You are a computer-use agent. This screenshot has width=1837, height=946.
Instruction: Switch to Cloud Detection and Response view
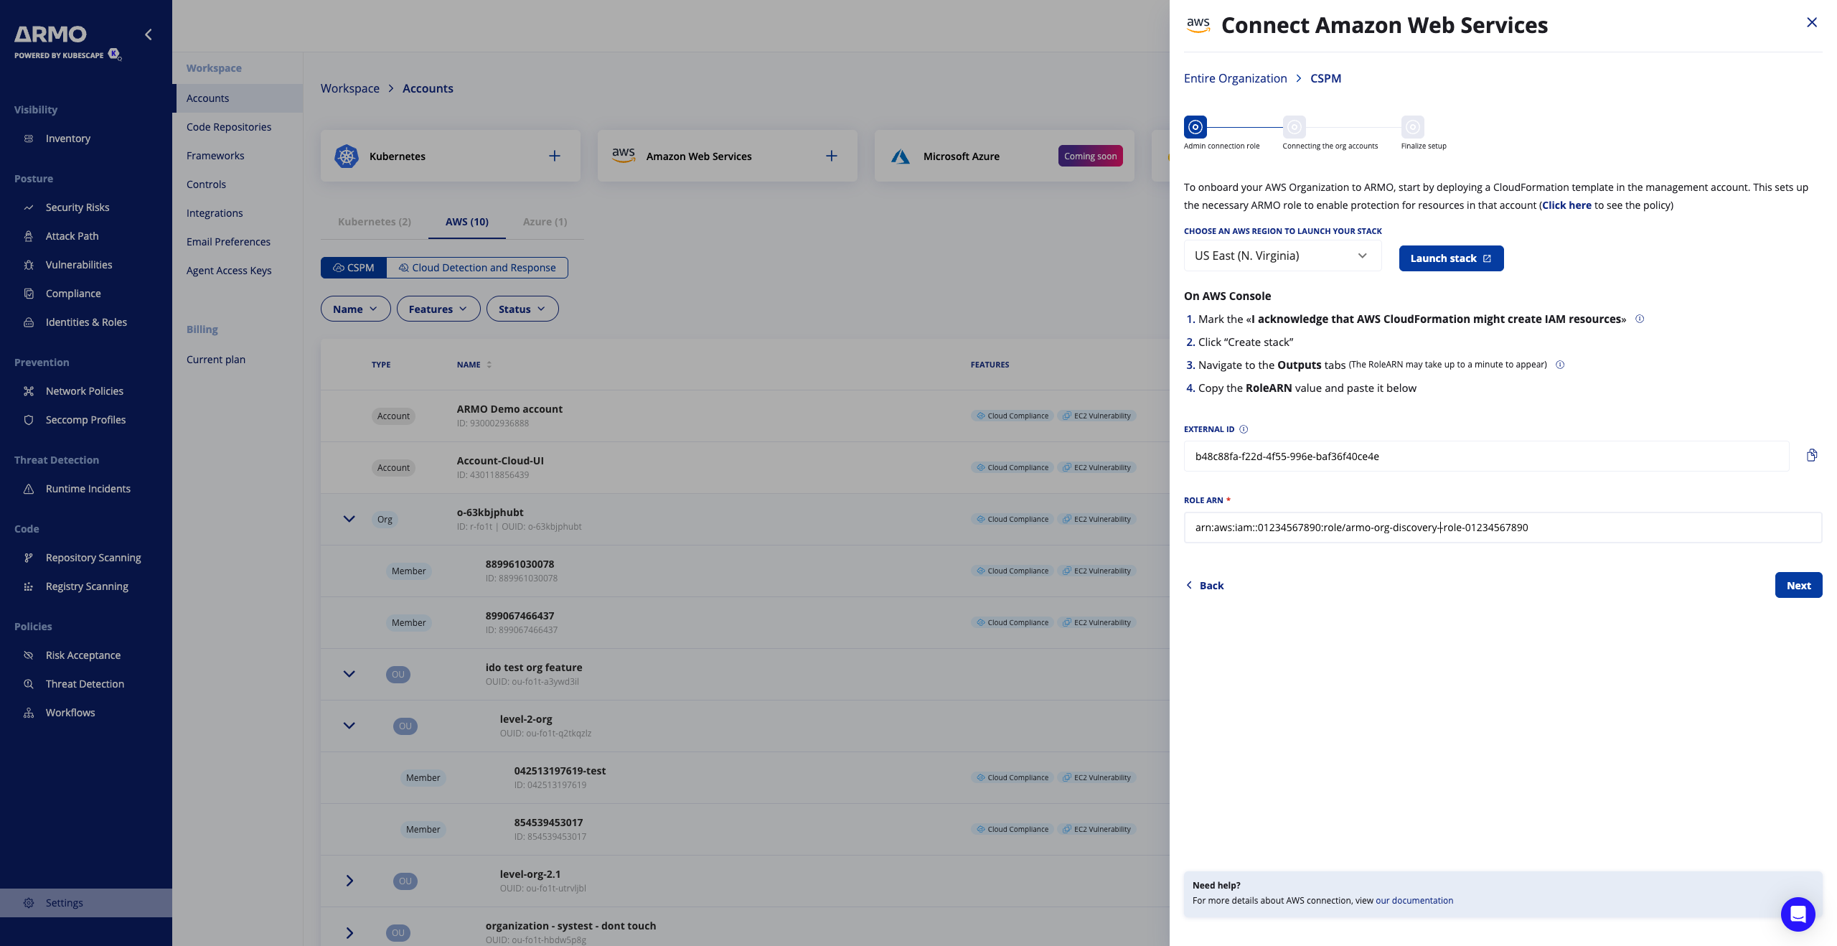tap(477, 268)
